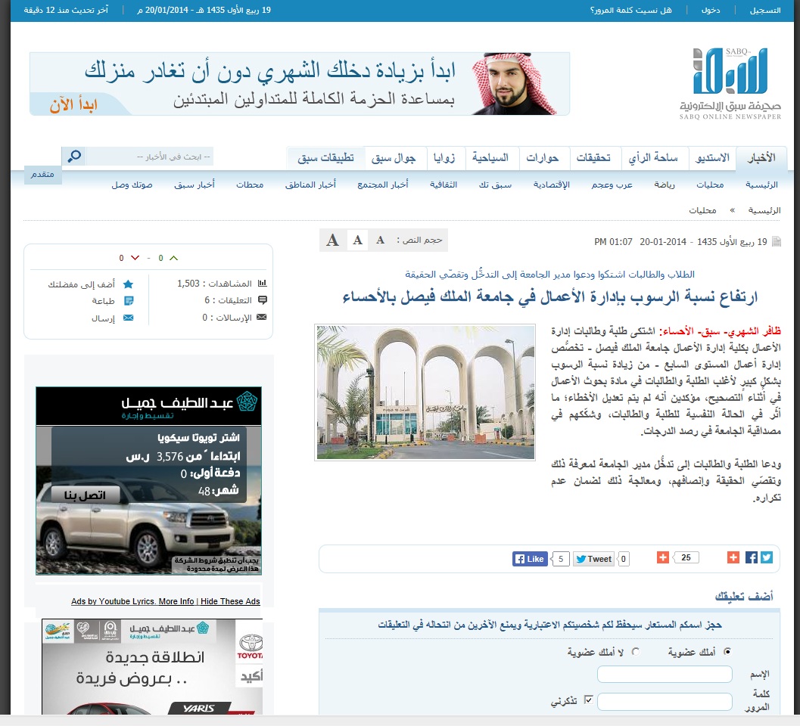Click the Twitter share icon

click(x=767, y=558)
